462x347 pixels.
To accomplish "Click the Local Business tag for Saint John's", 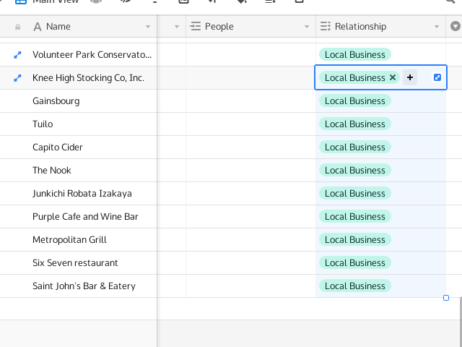I will pos(354,286).
